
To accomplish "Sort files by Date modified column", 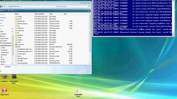I will (39, 14).
